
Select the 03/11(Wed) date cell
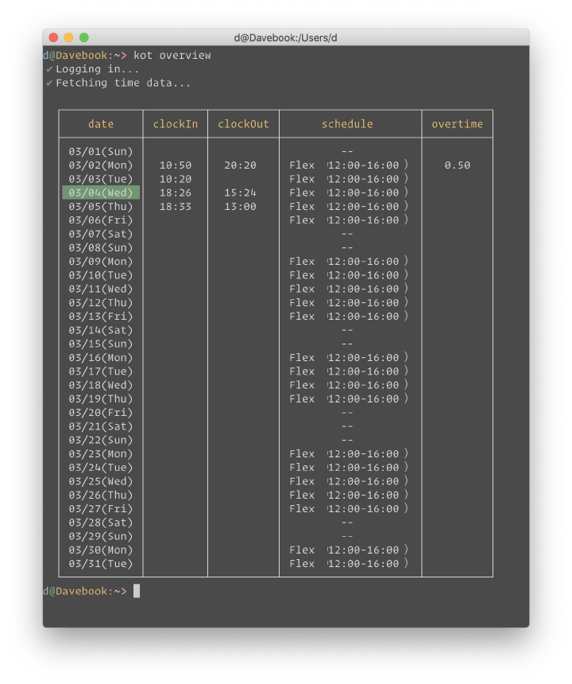click(101, 289)
